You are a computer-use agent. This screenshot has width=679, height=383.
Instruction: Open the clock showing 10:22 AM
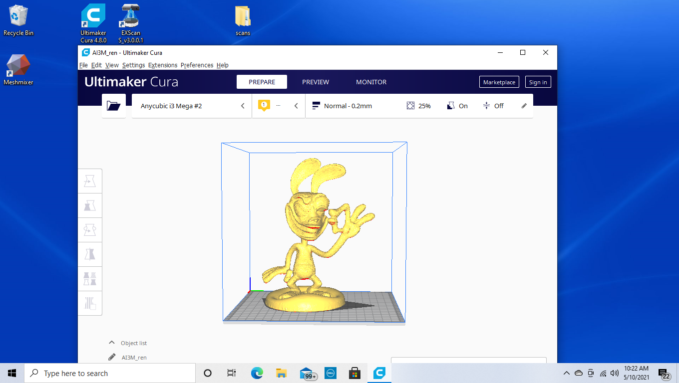[x=637, y=373]
